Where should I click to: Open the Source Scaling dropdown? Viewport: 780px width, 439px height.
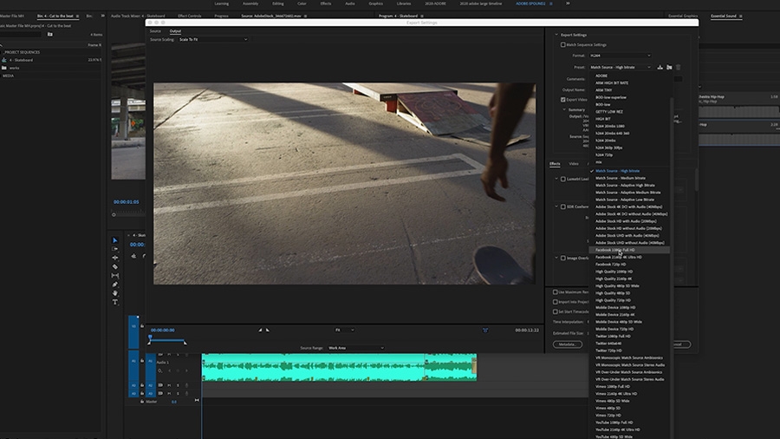(x=212, y=39)
